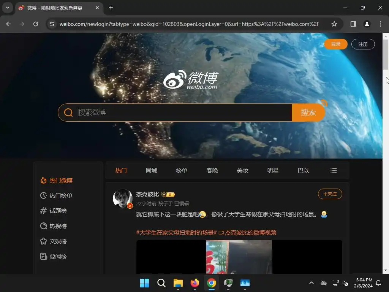This screenshot has width=389, height=292.
Task: Switch to 春晚 tab
Action: coord(212,171)
